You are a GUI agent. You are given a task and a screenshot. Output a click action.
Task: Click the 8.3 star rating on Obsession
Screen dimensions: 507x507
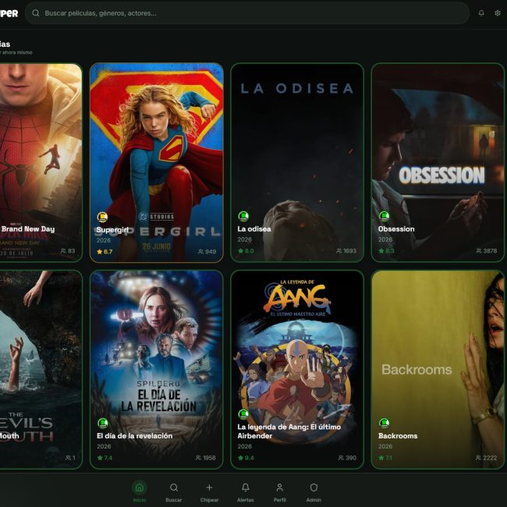(386, 251)
